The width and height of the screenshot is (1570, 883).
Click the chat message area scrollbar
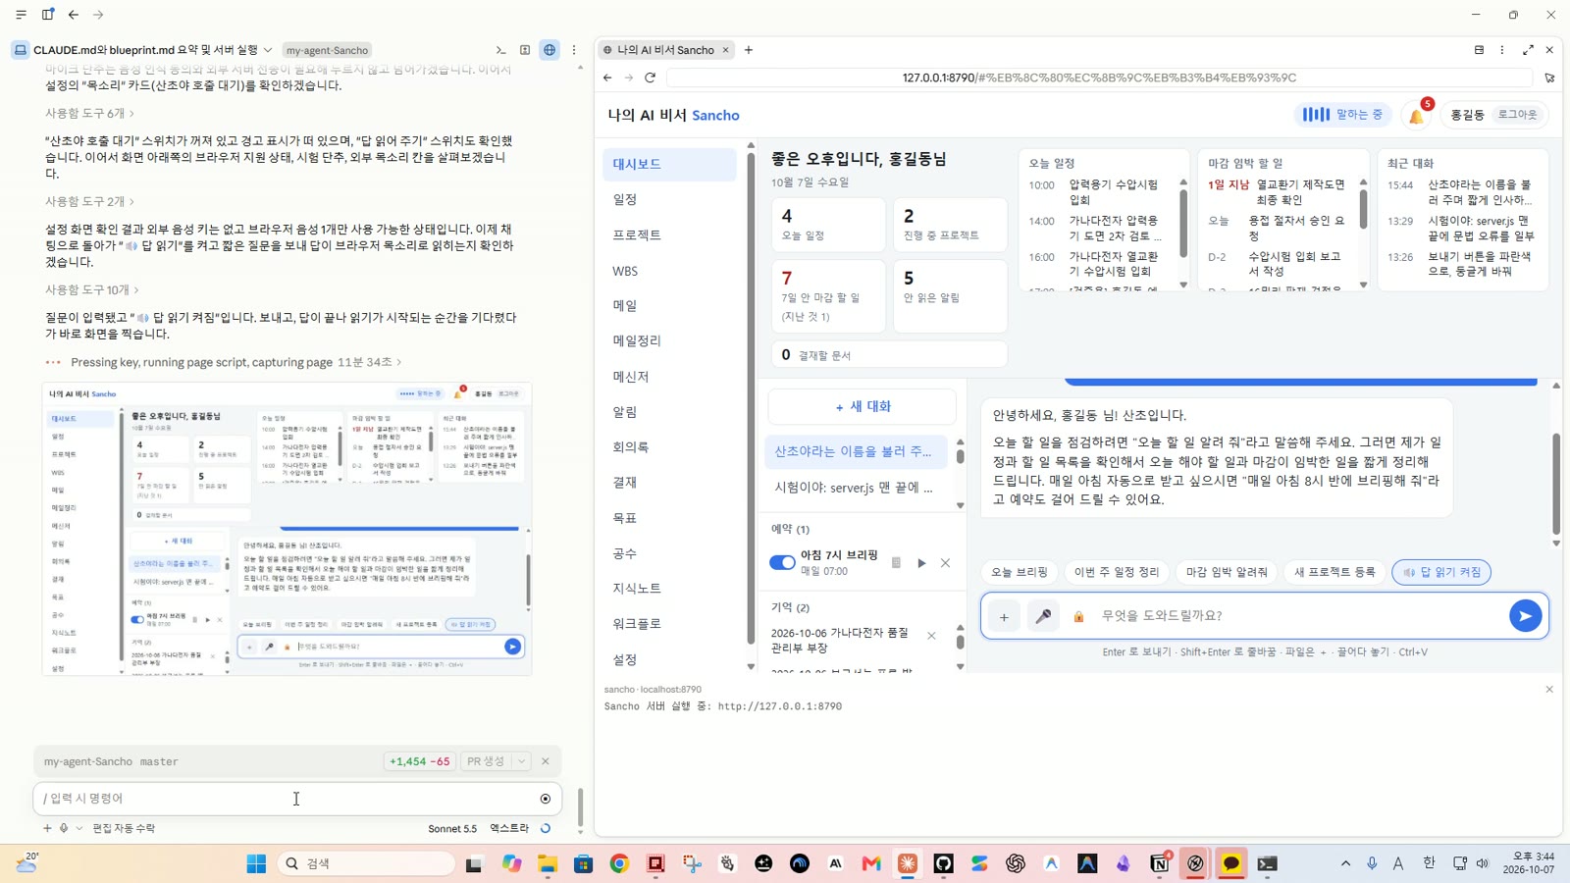click(x=1556, y=483)
